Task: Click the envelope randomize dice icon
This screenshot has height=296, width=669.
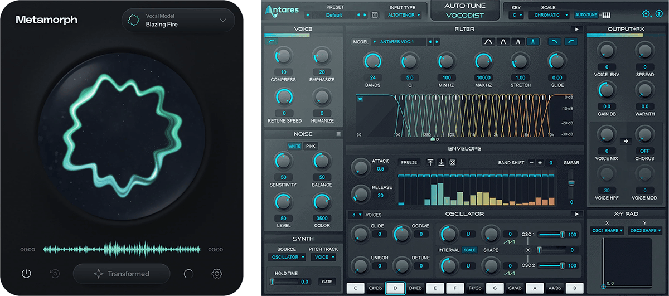Action: pyautogui.click(x=452, y=163)
